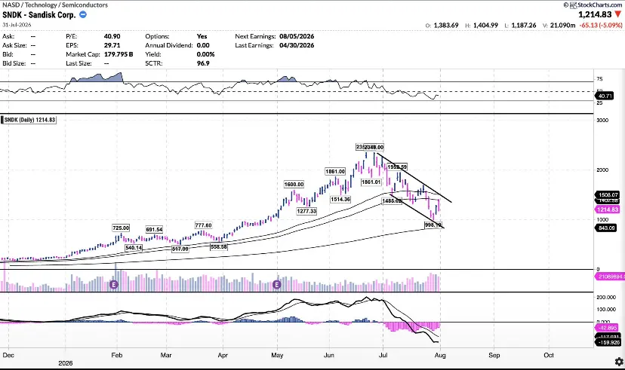The width and height of the screenshot is (625, 370).
Task: Select the 'NASD / Technology / Semiconductors' breadcrumb text
Action: [x=55, y=5]
